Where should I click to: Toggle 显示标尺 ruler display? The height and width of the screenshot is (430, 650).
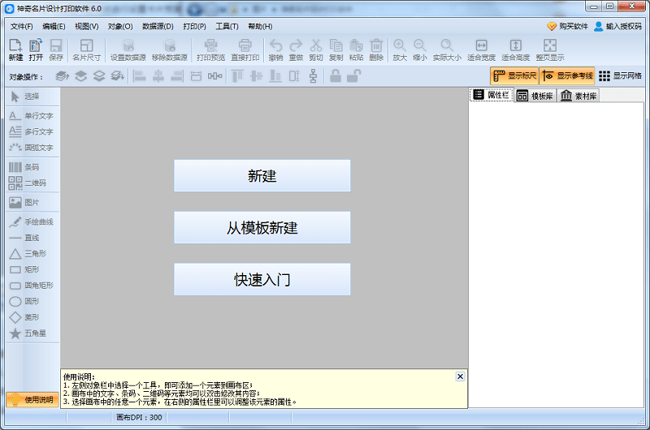(x=513, y=76)
